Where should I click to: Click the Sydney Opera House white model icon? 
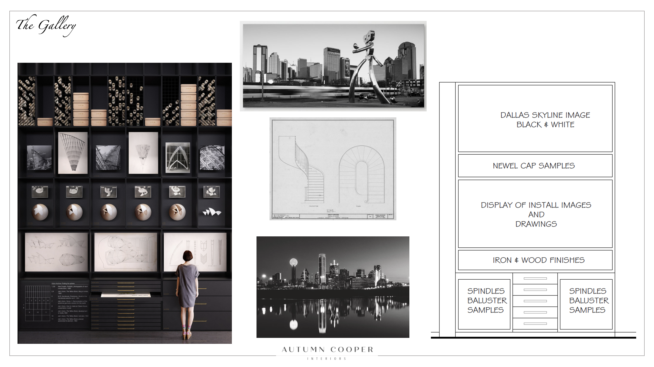pos(211,212)
